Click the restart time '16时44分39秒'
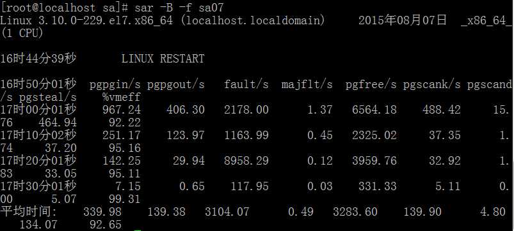The image size is (514, 231). 38,59
